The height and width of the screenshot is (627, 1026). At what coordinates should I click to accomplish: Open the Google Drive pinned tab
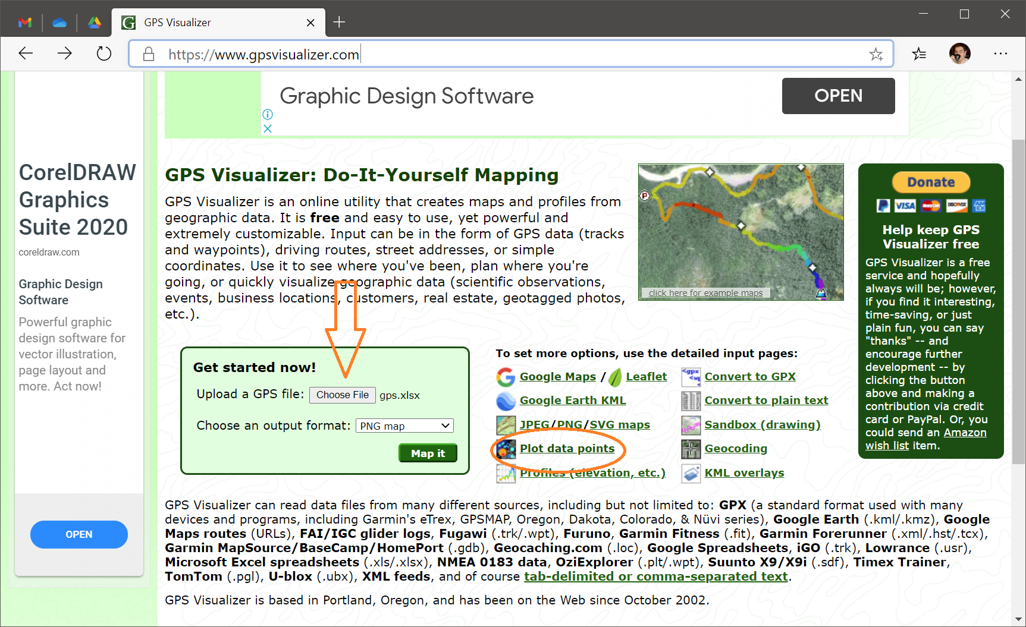(95, 23)
